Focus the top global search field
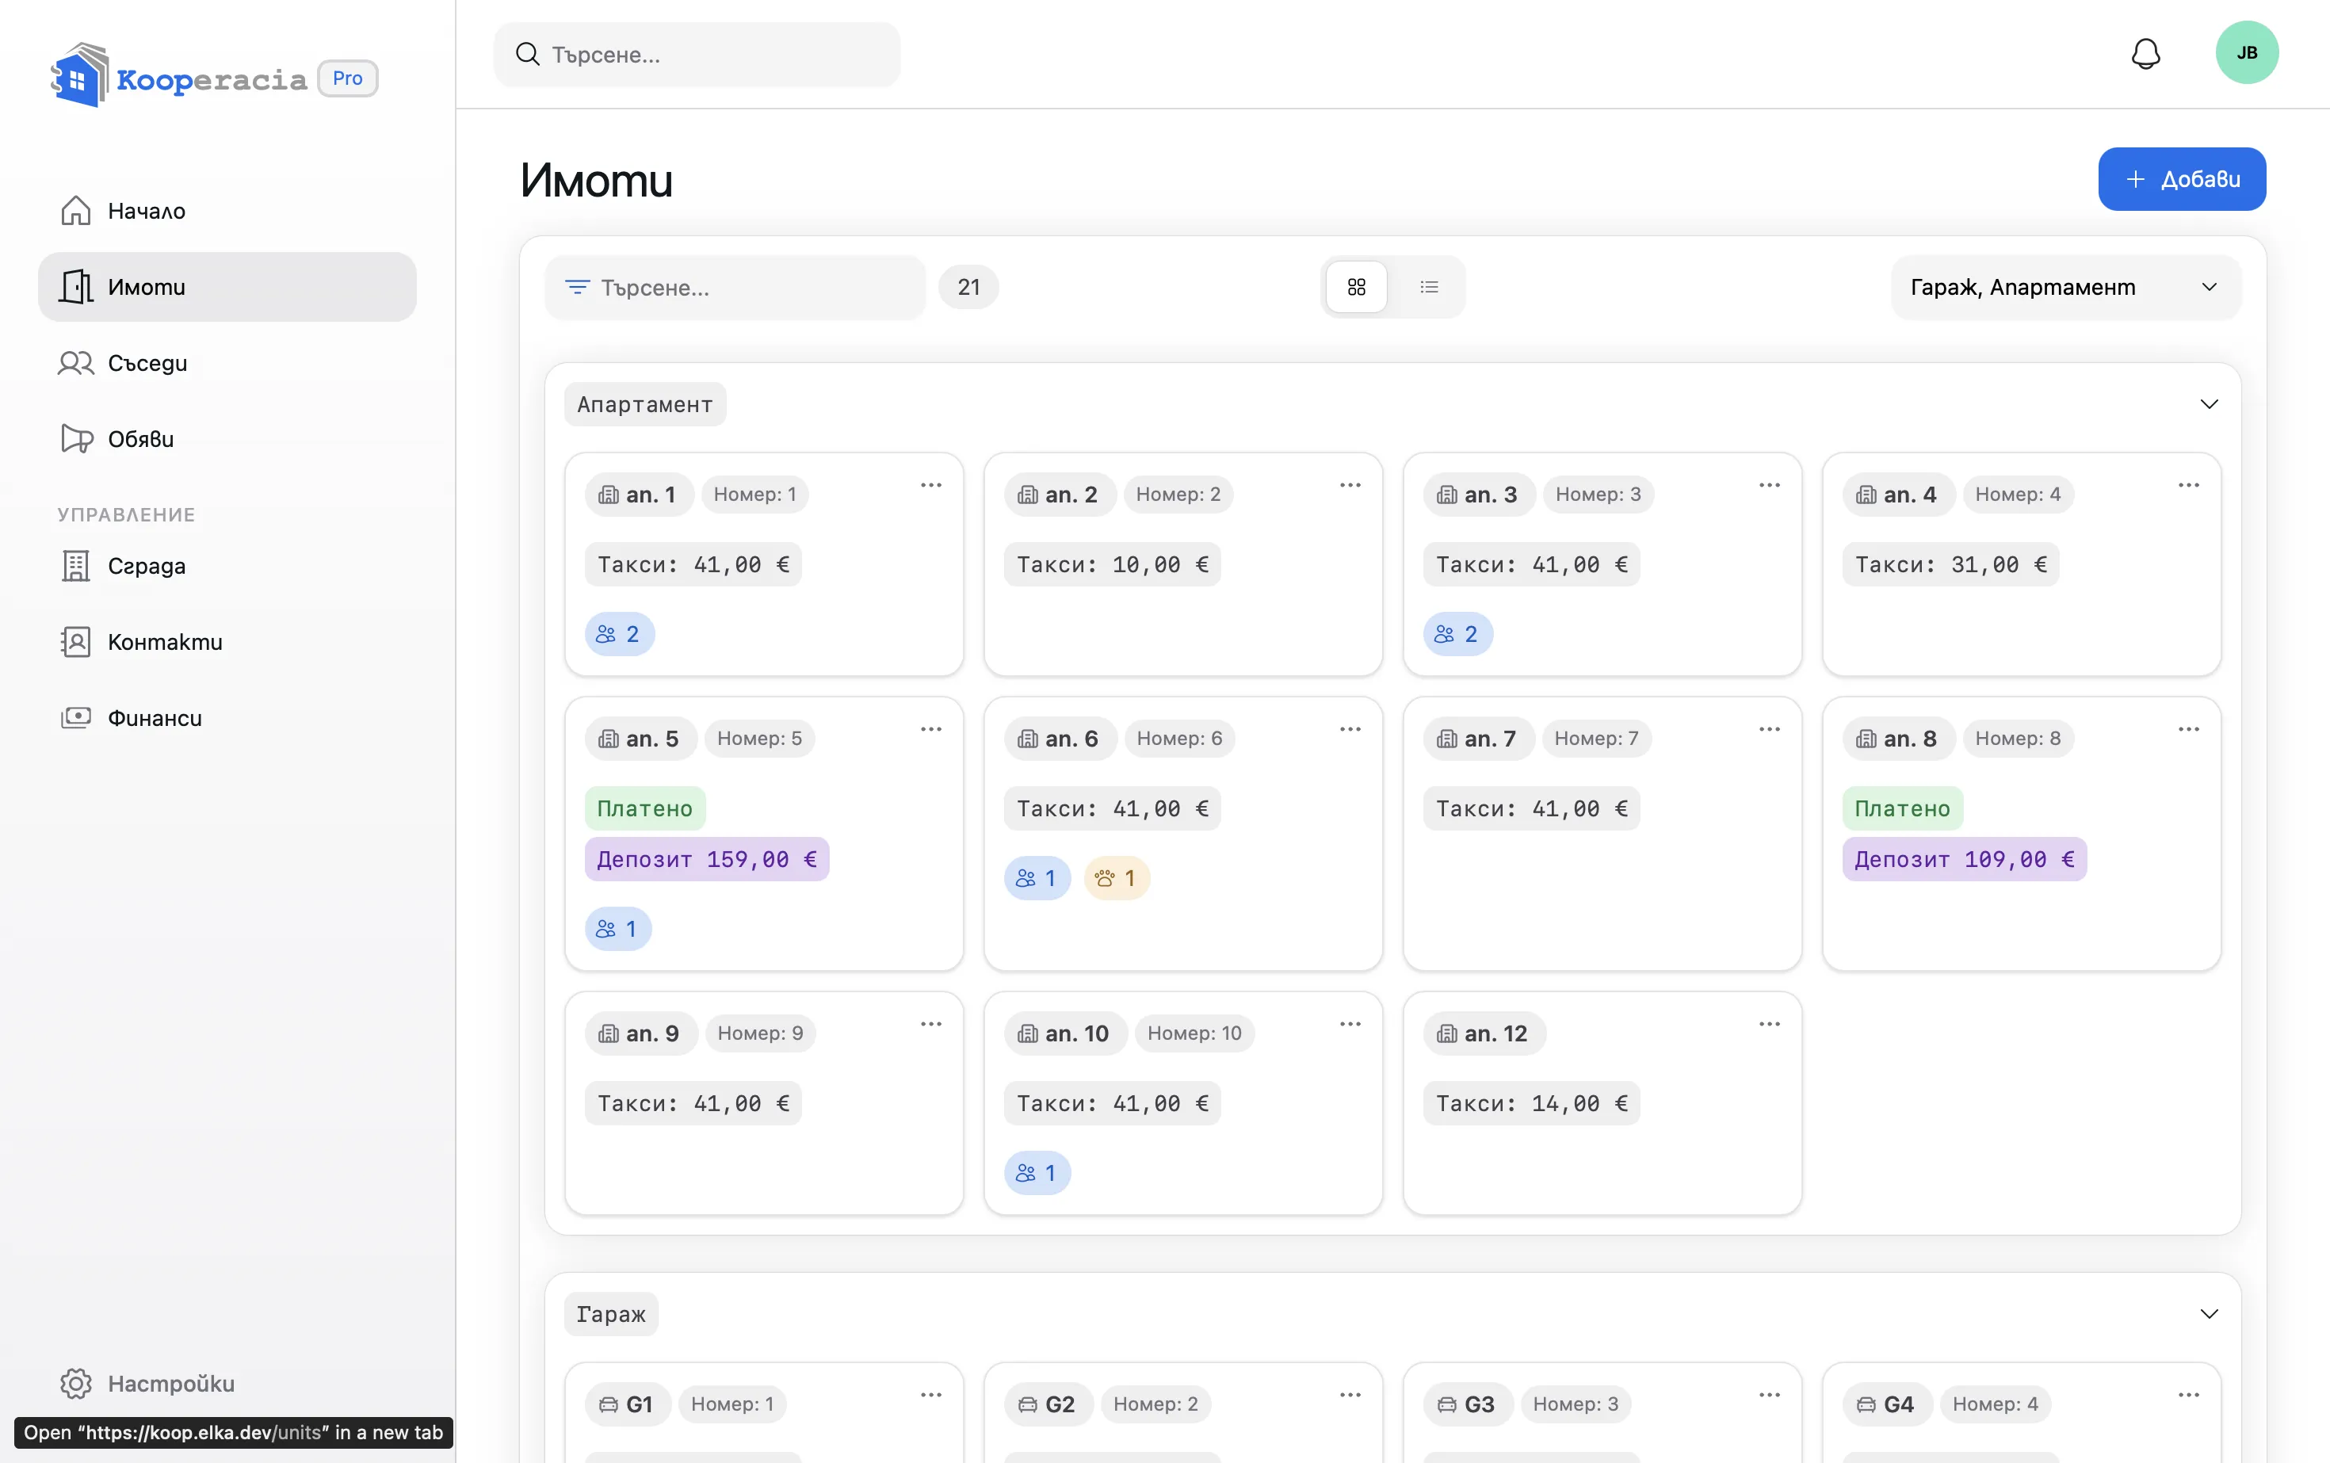 [x=697, y=55]
